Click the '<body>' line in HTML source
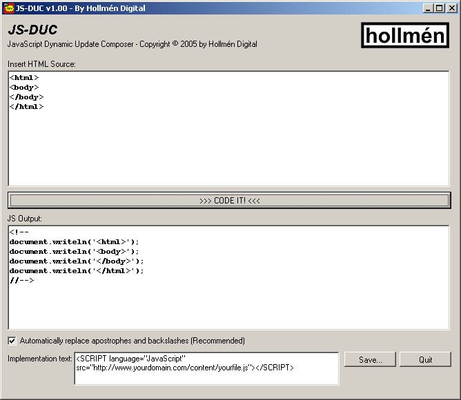 [x=24, y=88]
